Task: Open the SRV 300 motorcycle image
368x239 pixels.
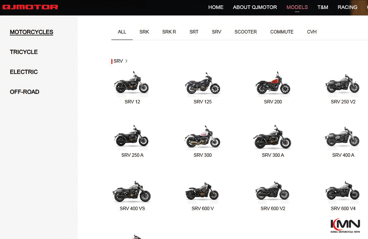Action: coord(202,137)
